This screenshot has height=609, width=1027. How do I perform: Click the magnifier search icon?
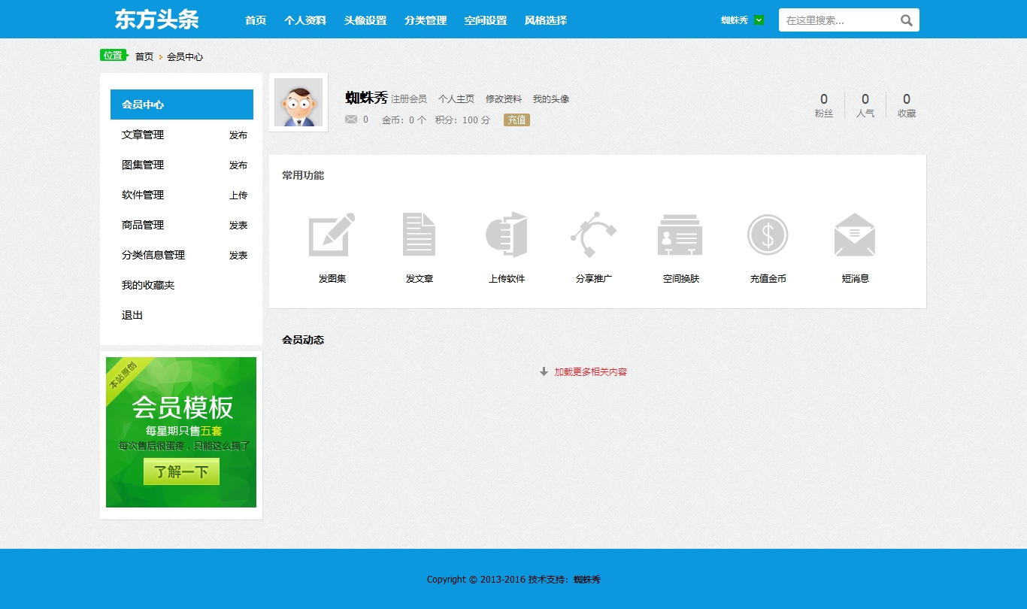point(906,20)
